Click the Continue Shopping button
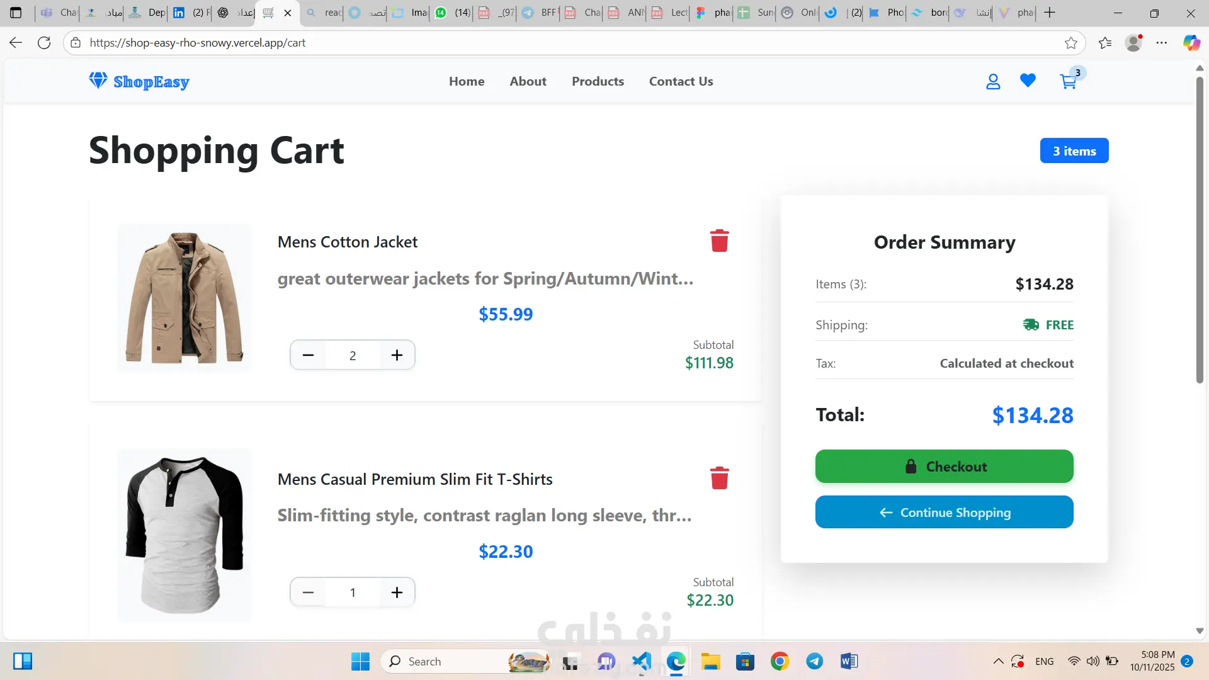Image resolution: width=1209 pixels, height=680 pixels. coord(944,513)
